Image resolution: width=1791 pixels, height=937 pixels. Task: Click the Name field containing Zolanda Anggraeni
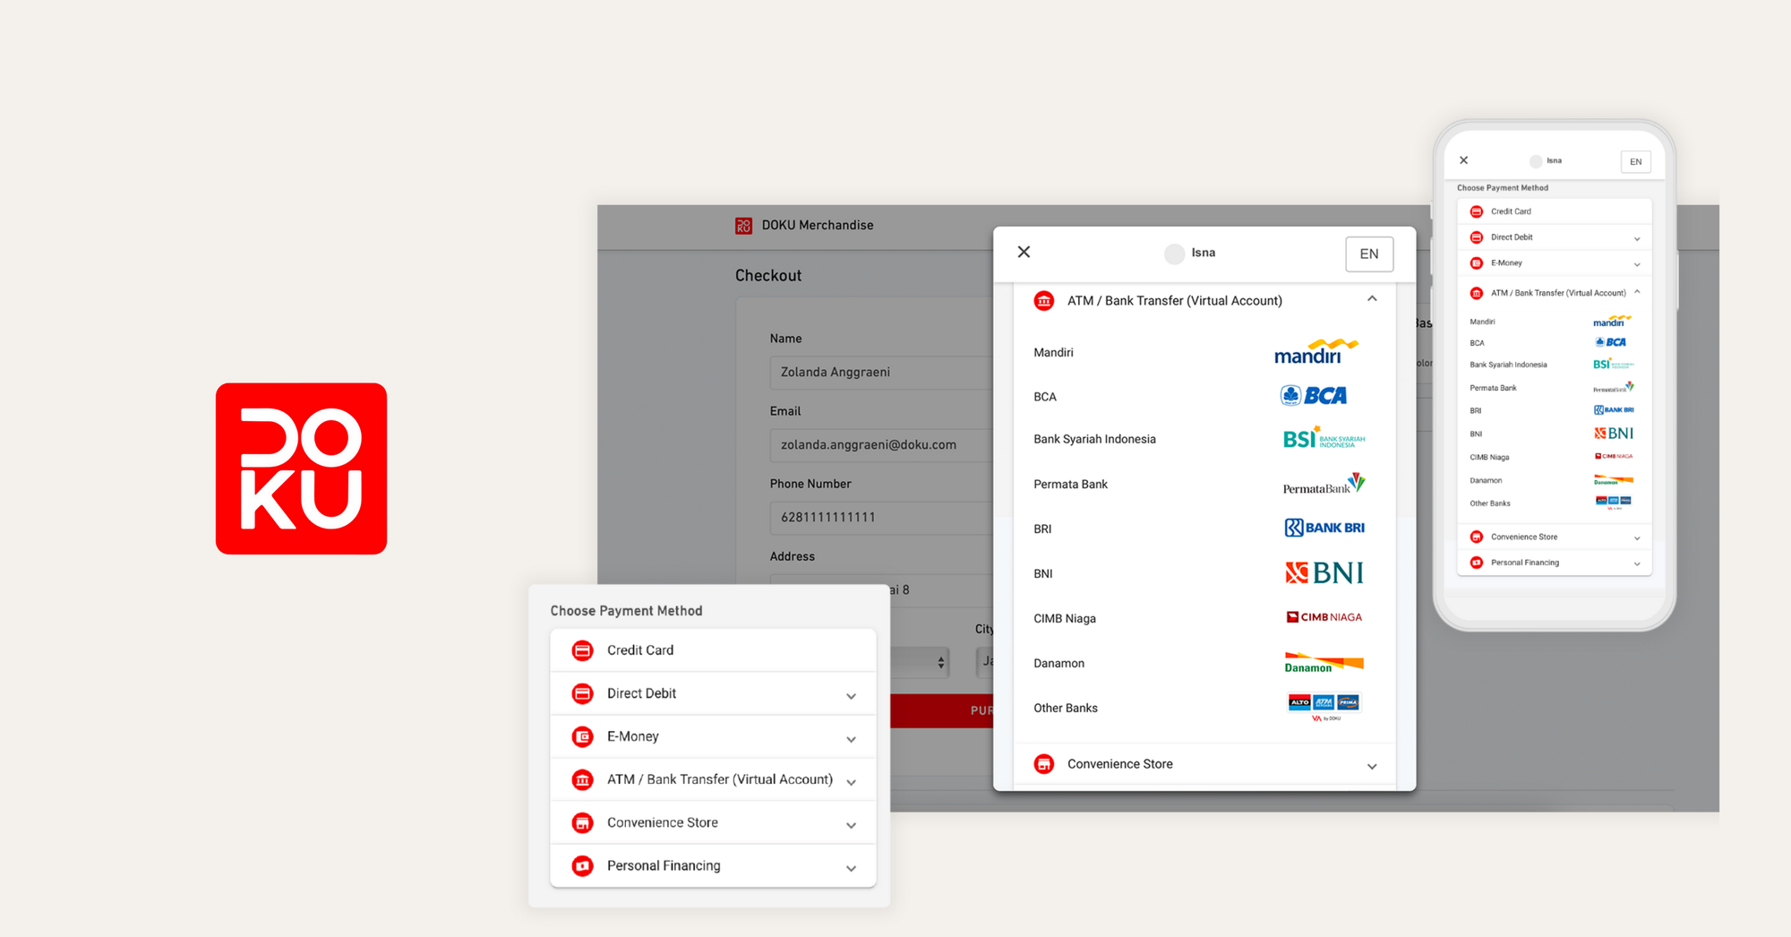pyautogui.click(x=881, y=372)
